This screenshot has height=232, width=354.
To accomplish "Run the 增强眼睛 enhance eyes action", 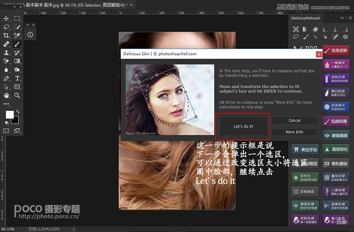I will click(336, 135).
